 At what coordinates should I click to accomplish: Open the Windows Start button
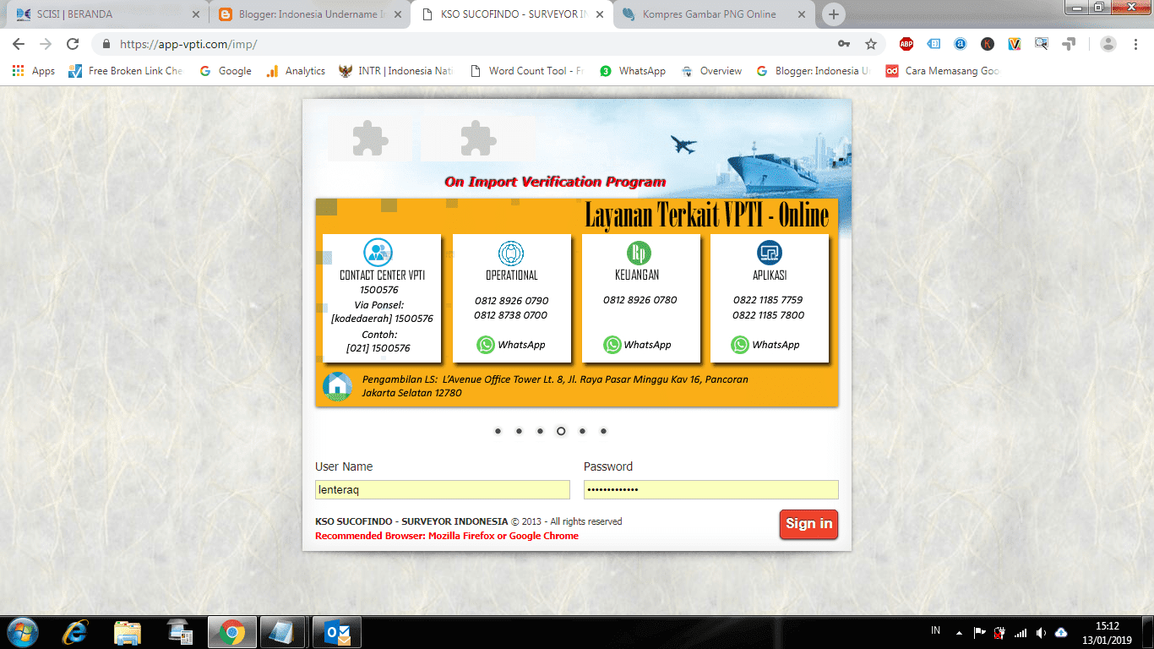22,632
